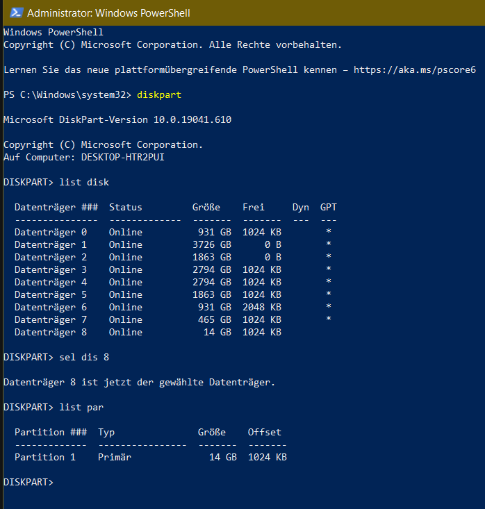The width and height of the screenshot is (485, 509).
Task: Click 'Datenträger 8 ist jetzt der gewählte Datenträger.' message
Action: (140, 382)
